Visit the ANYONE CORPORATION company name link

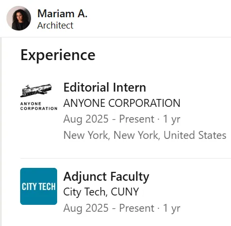click(122, 103)
